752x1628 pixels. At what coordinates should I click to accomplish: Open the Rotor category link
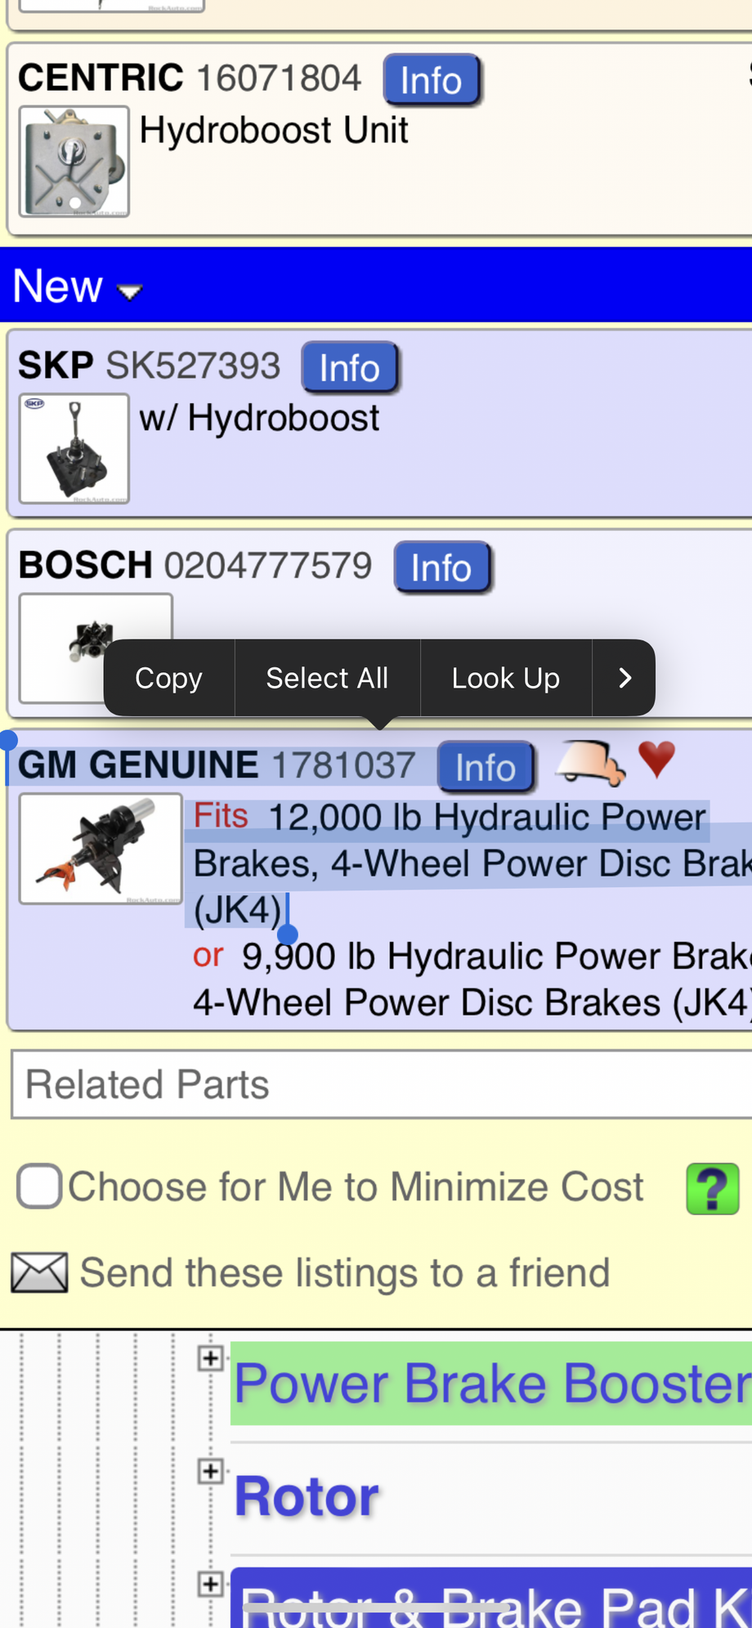307,1496
